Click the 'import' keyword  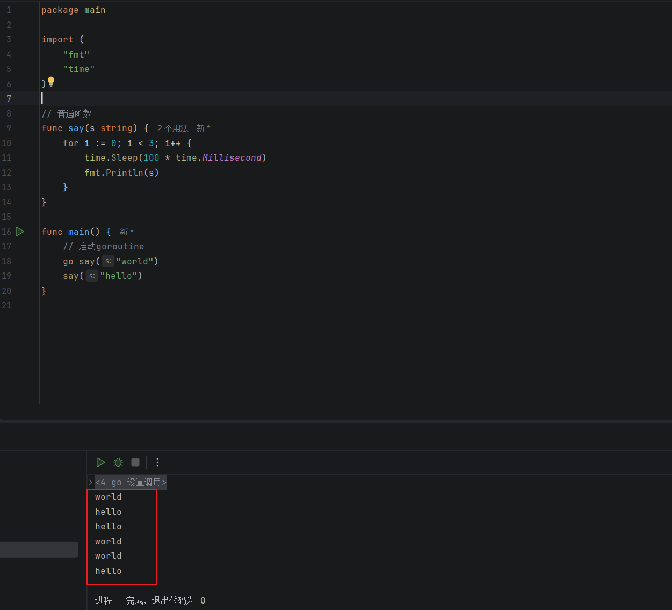pyautogui.click(x=57, y=40)
